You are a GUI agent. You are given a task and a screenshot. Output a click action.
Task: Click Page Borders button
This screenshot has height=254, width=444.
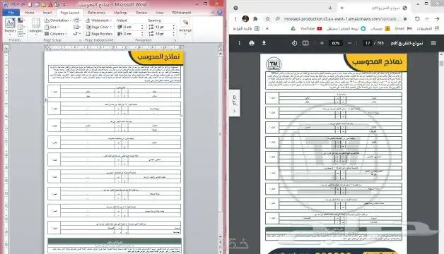(x=99, y=34)
